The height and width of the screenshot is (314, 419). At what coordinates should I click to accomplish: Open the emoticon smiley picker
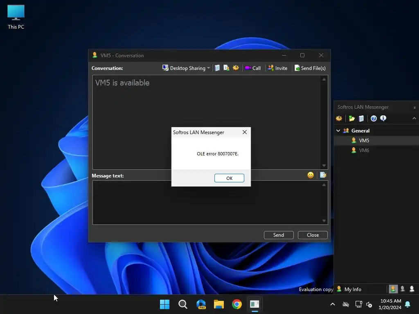tap(311, 175)
